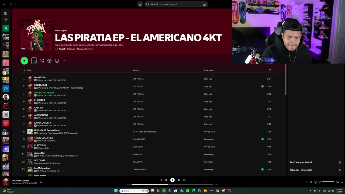Viewport: 345px width, 194px height.
Task: Open playlist cover art image
Action: (36, 34)
